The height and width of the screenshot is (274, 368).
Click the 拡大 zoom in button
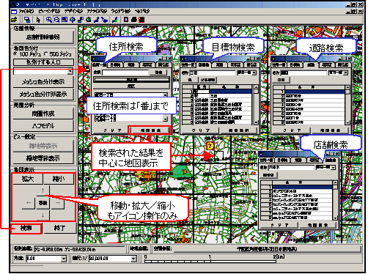point(28,179)
